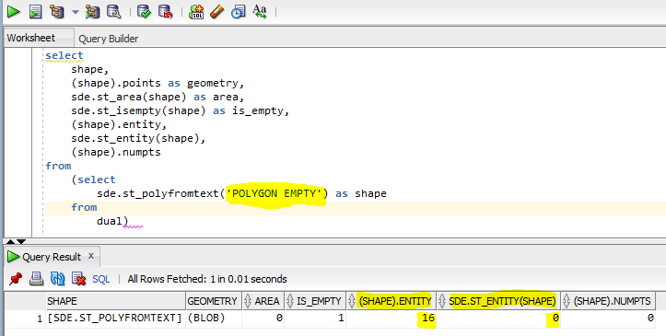This screenshot has height=336, width=666.
Task: Click the Unshared SQL Worksheet icon
Action: 196,11
